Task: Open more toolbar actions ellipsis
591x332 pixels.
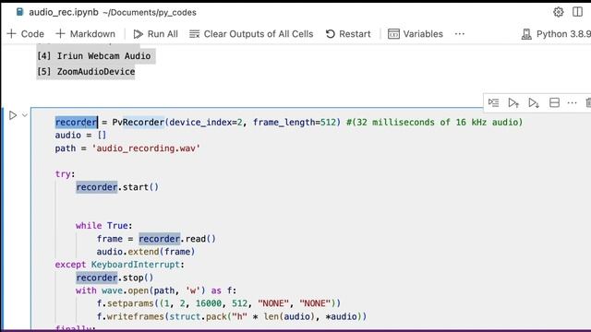Action: (460, 34)
